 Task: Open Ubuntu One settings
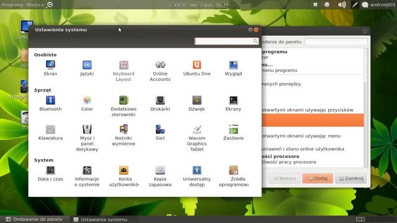pos(197,68)
